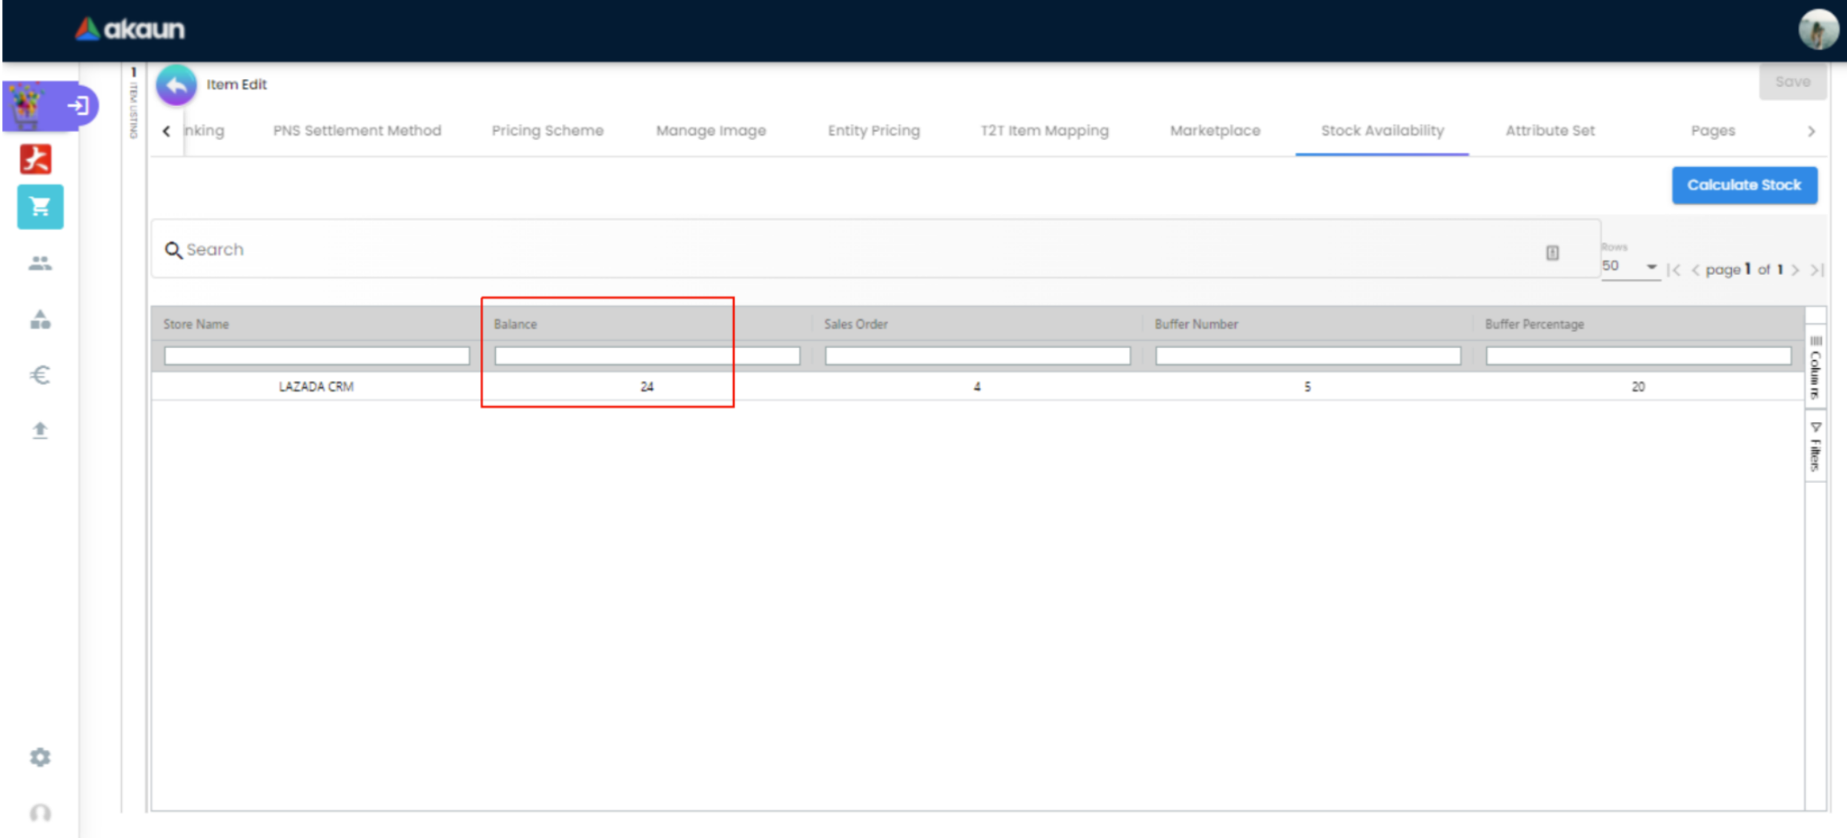Click the upload arrow sidebar icon

[x=40, y=430]
